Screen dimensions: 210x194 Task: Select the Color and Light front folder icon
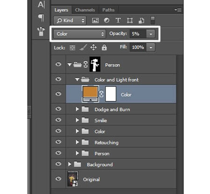tap(85, 79)
